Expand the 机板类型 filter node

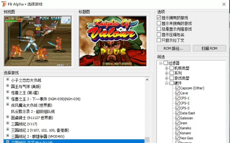166,68
